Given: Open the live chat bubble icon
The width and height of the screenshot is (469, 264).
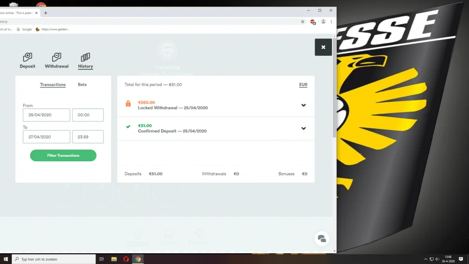Looking at the screenshot, I should [x=322, y=238].
